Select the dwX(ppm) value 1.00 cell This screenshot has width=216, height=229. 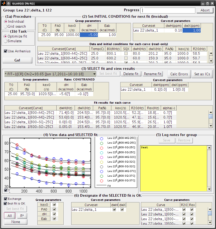(191, 30)
